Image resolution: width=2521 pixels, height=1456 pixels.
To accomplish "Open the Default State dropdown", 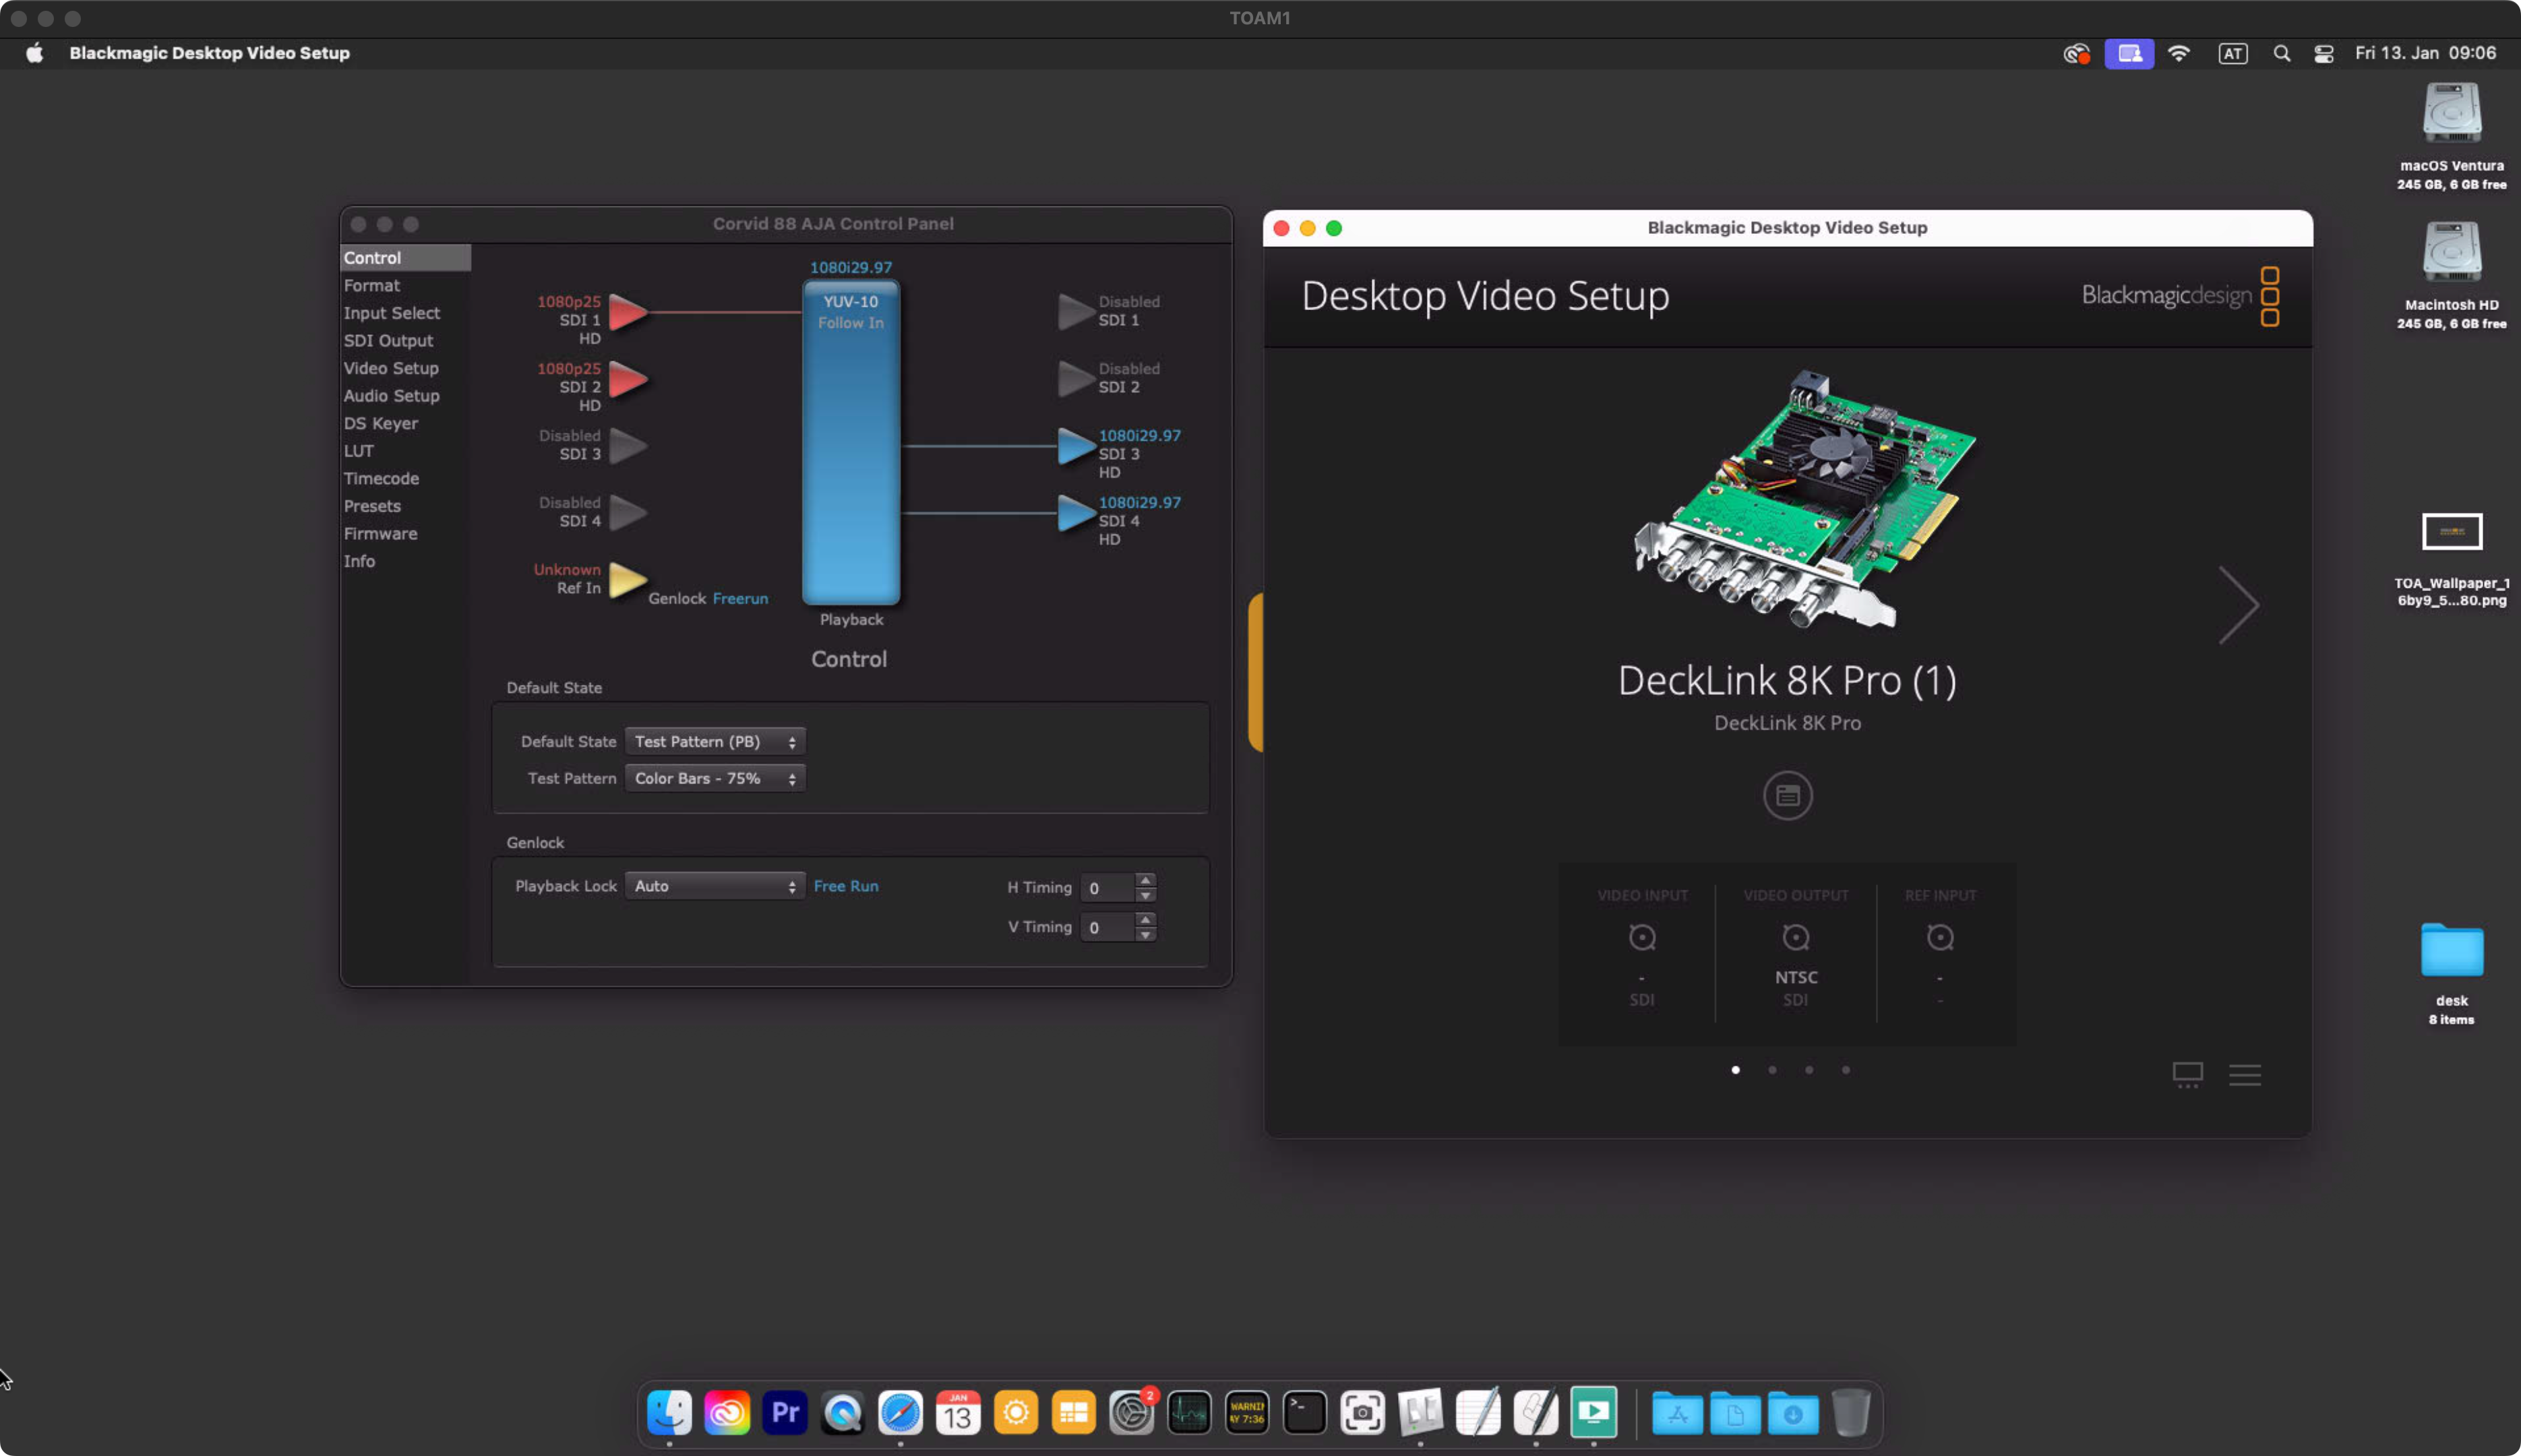I will [715, 742].
